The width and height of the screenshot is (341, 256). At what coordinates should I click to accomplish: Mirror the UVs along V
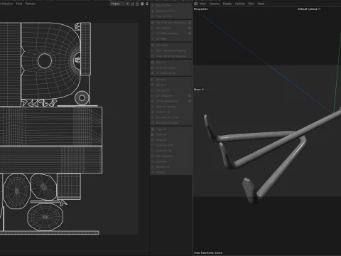coord(170,85)
